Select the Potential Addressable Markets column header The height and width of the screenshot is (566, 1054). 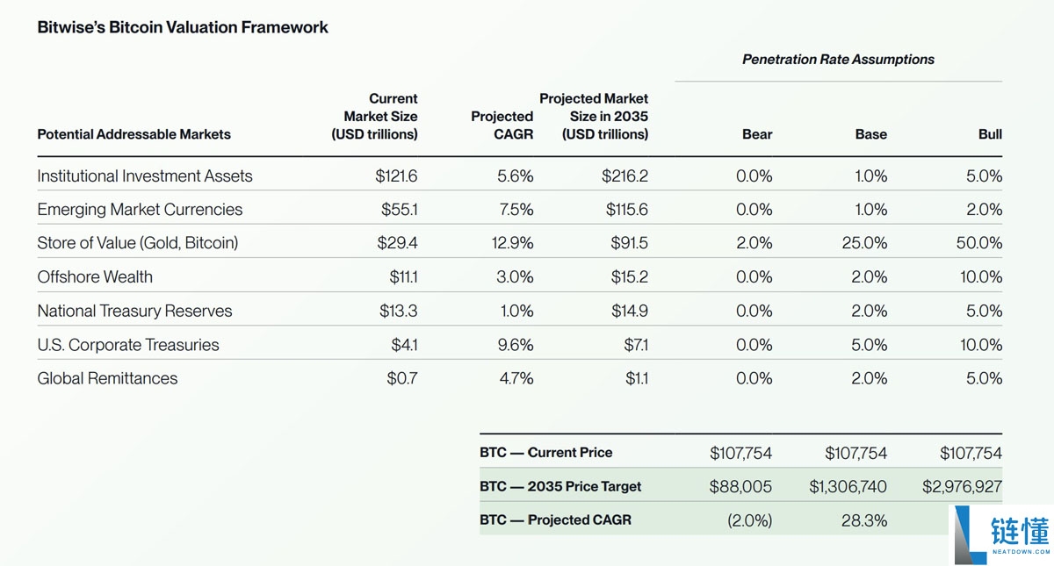[134, 134]
